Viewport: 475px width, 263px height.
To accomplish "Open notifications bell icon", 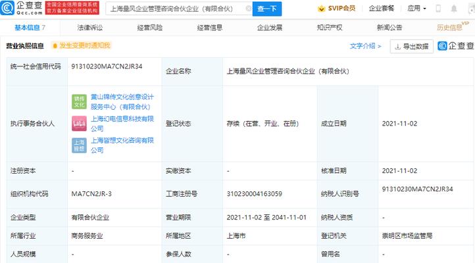I will [454, 9].
